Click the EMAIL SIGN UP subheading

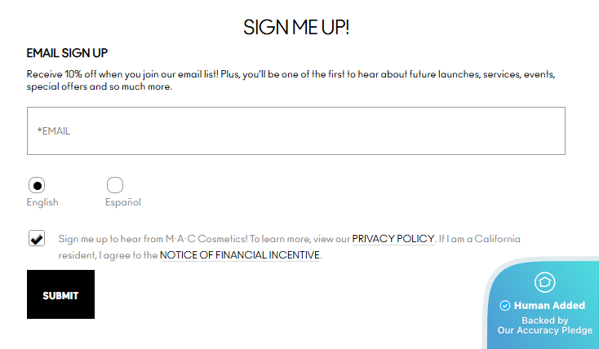67,53
